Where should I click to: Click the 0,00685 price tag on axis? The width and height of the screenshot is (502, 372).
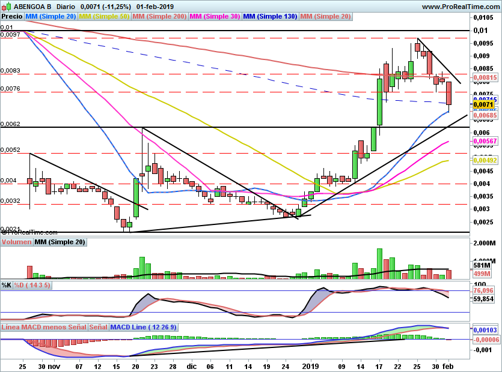pos(484,114)
